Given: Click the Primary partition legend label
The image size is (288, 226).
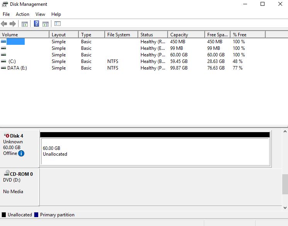Looking at the screenshot, I should point(57,215).
